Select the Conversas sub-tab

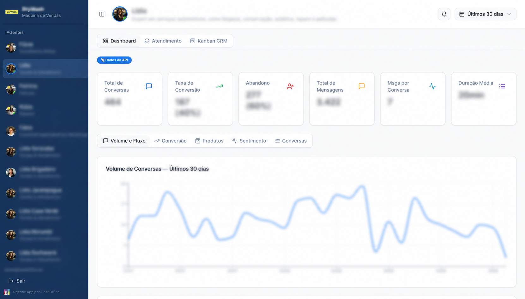point(291,141)
